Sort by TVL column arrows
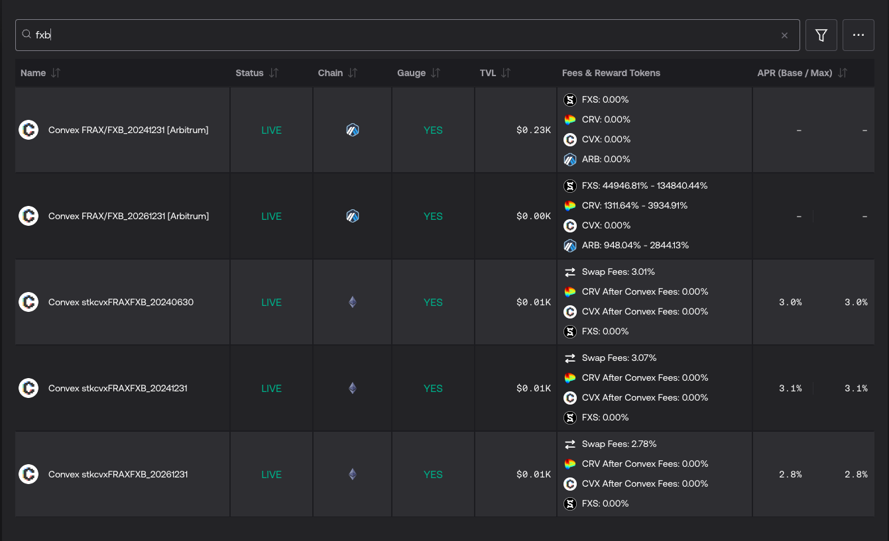The height and width of the screenshot is (541, 889). click(x=506, y=73)
